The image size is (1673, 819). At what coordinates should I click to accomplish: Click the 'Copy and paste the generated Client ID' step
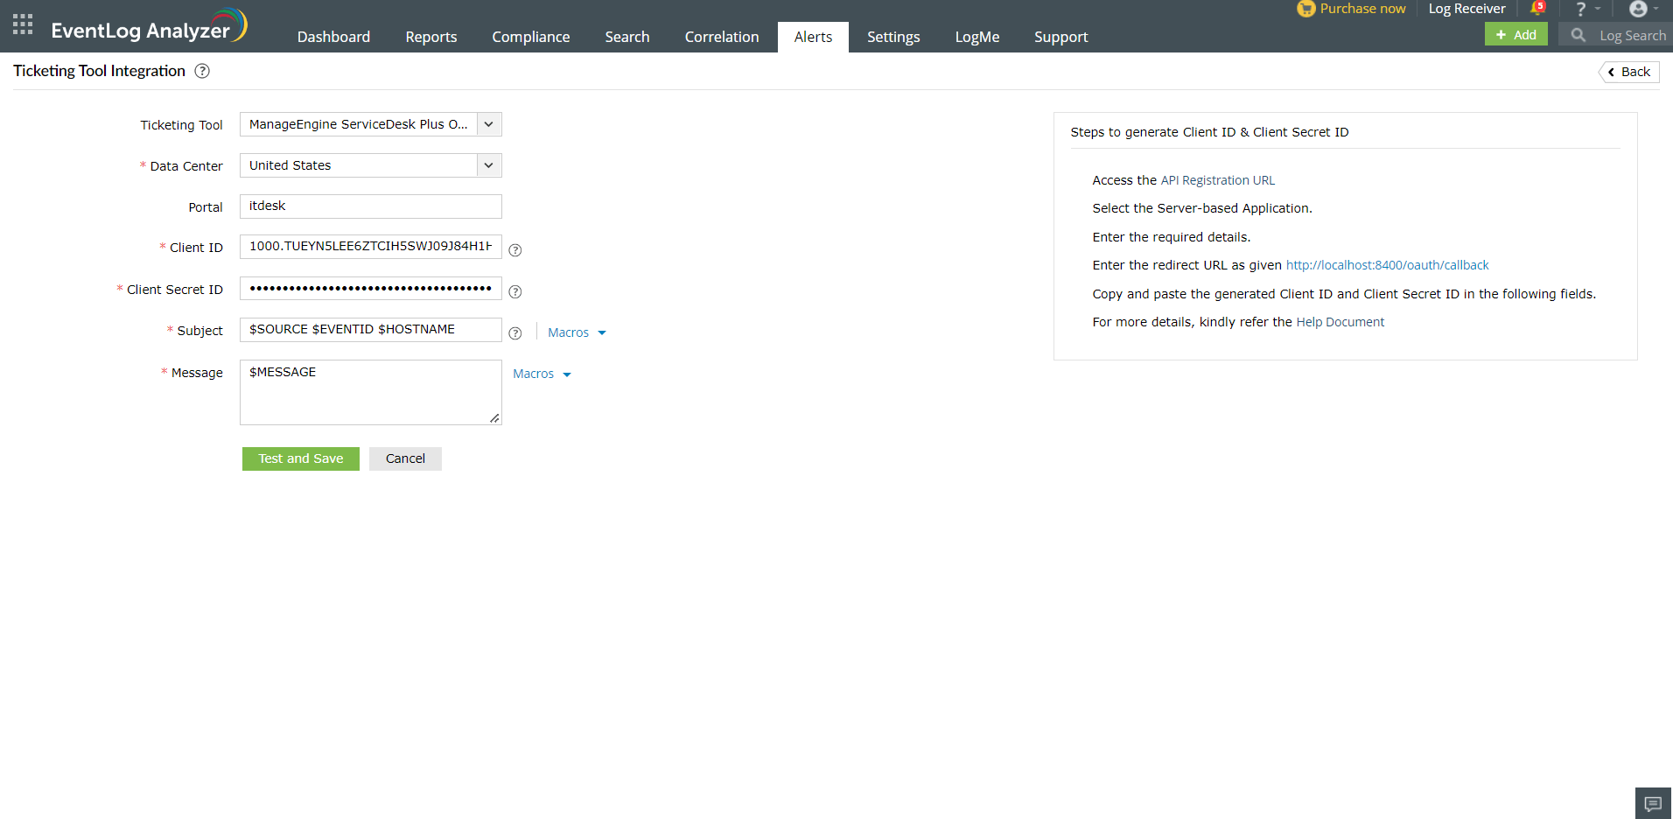(x=1344, y=294)
